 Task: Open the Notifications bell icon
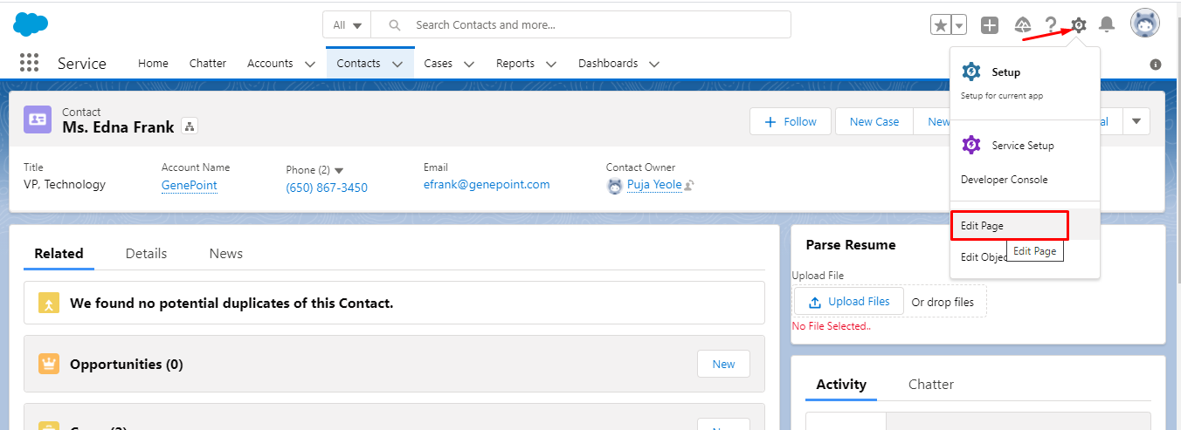[1107, 24]
